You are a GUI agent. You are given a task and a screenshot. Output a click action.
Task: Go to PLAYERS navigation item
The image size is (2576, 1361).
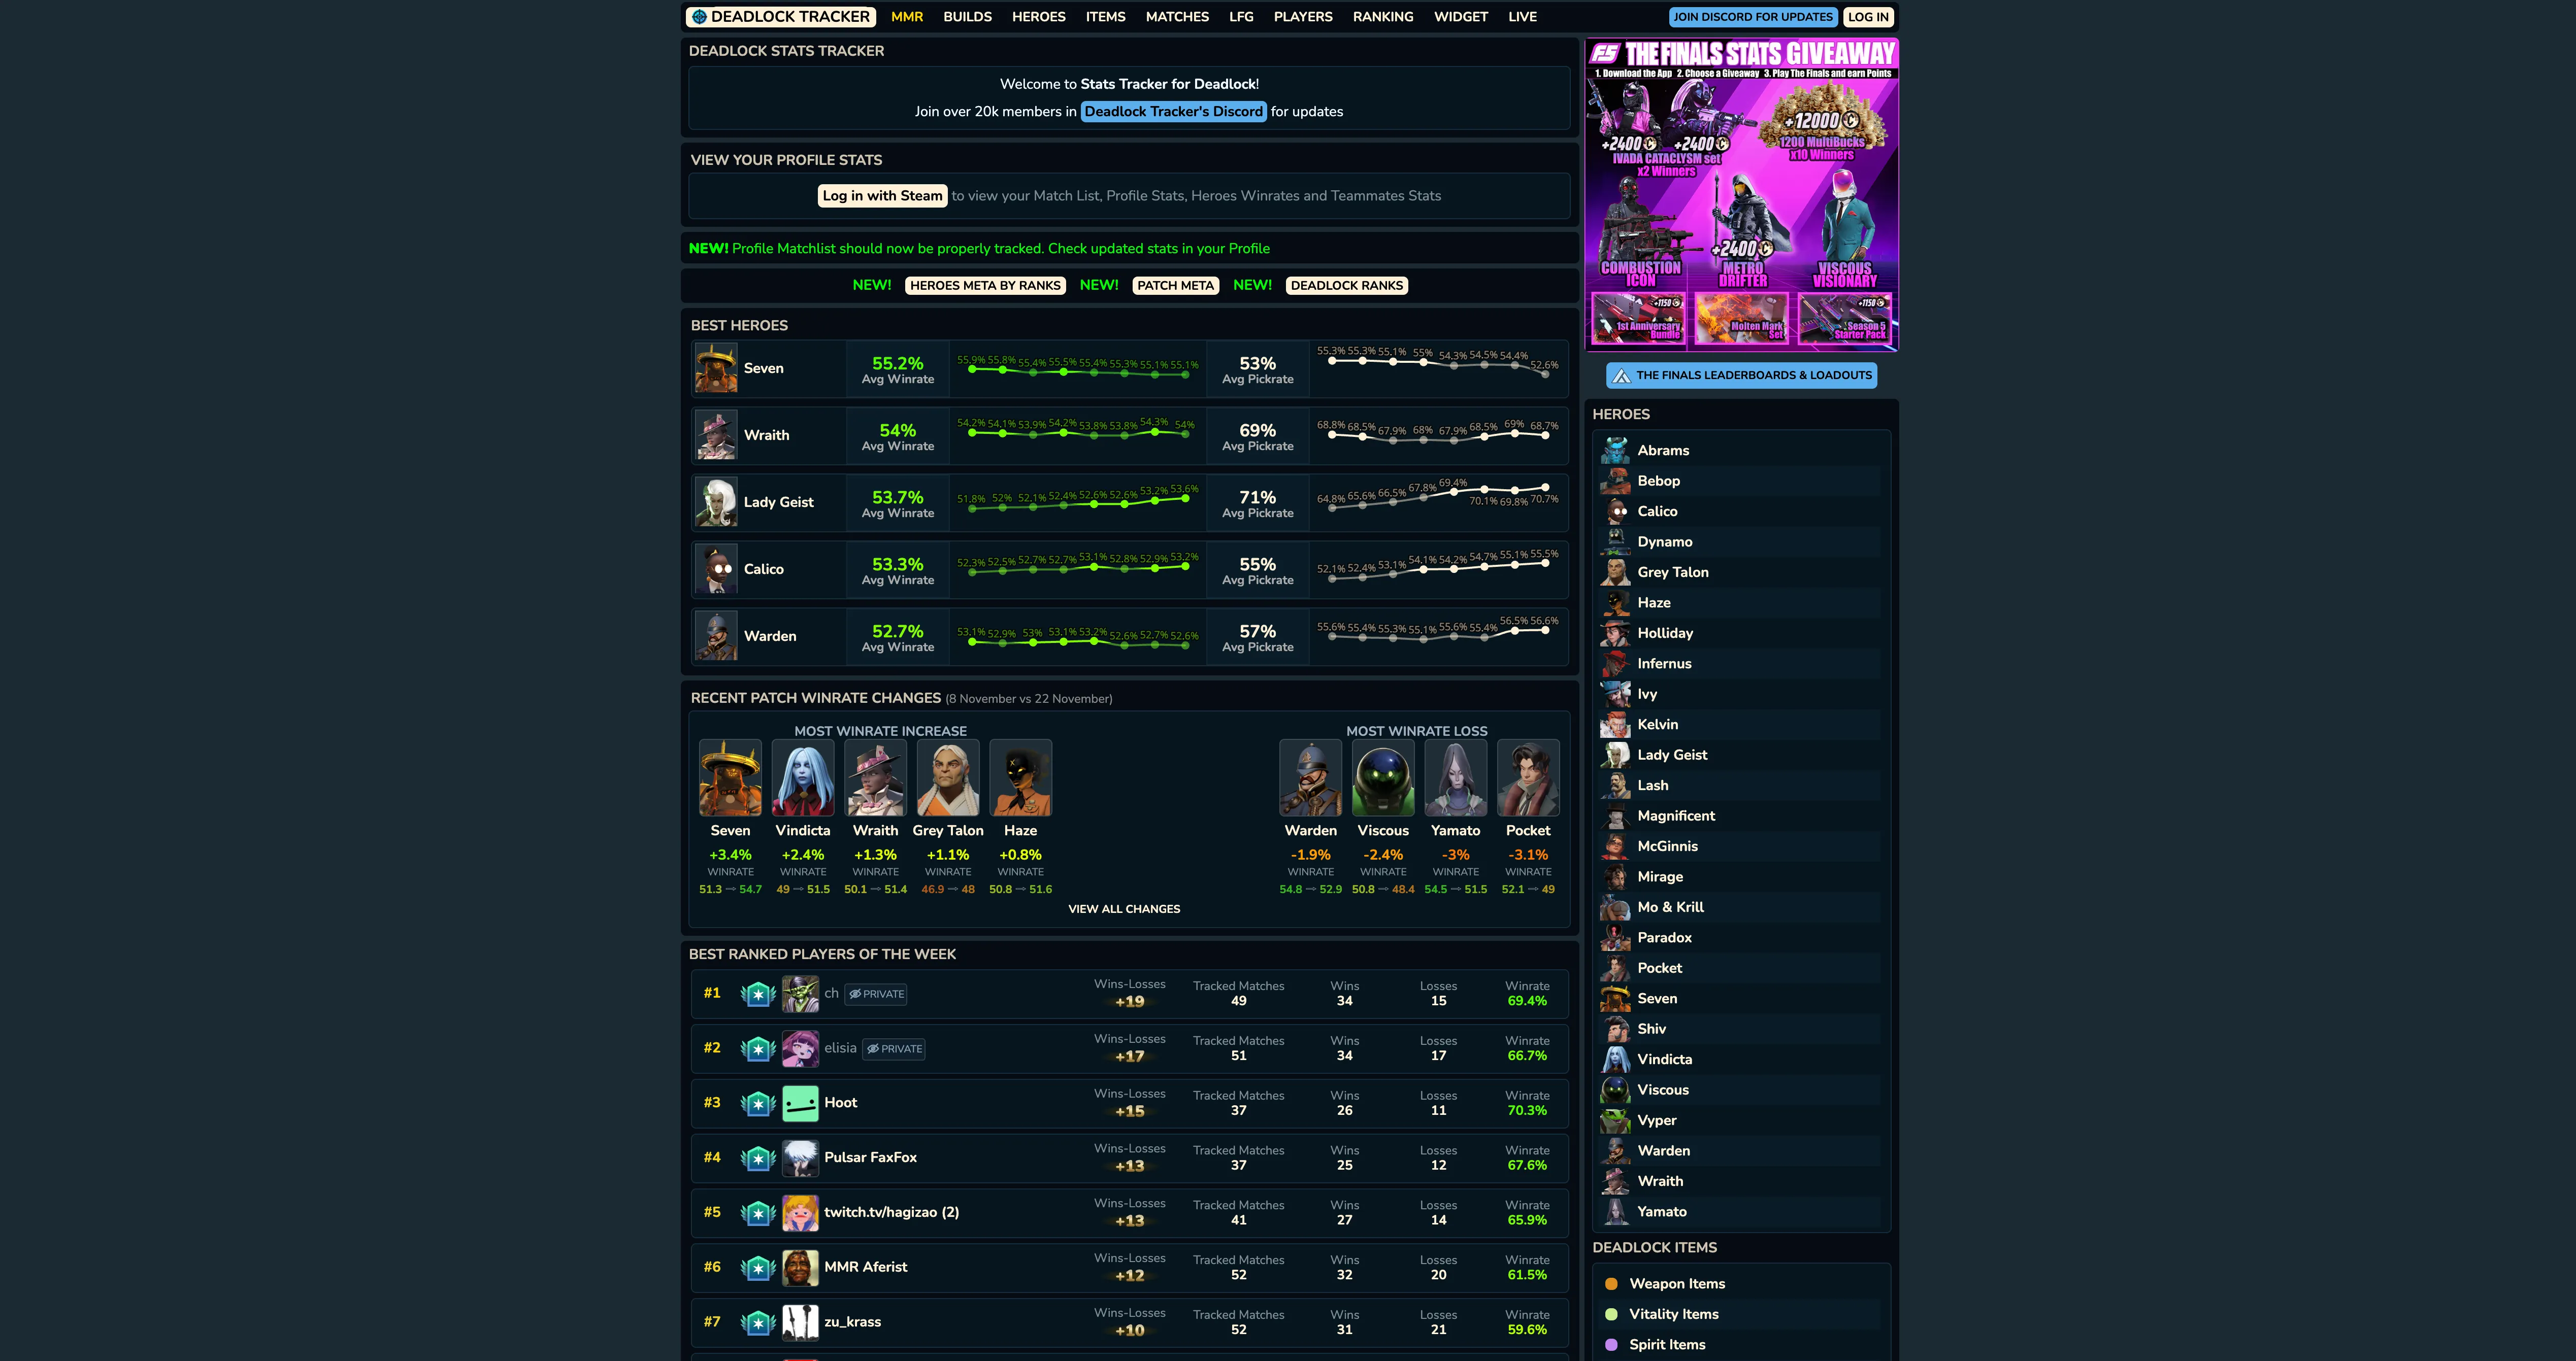(x=1303, y=17)
